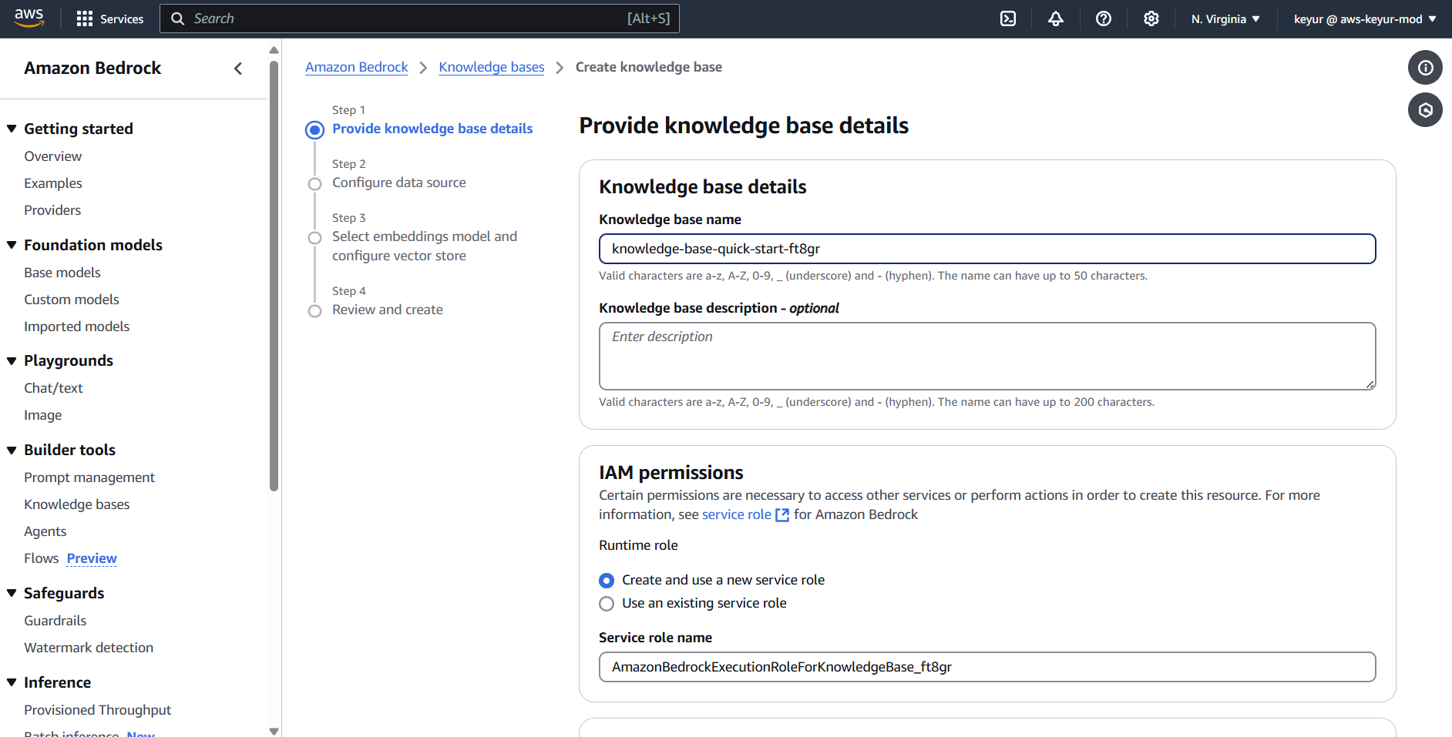The height and width of the screenshot is (737, 1452).
Task: Click Provide knowledge base details step
Action: pyautogui.click(x=432, y=129)
